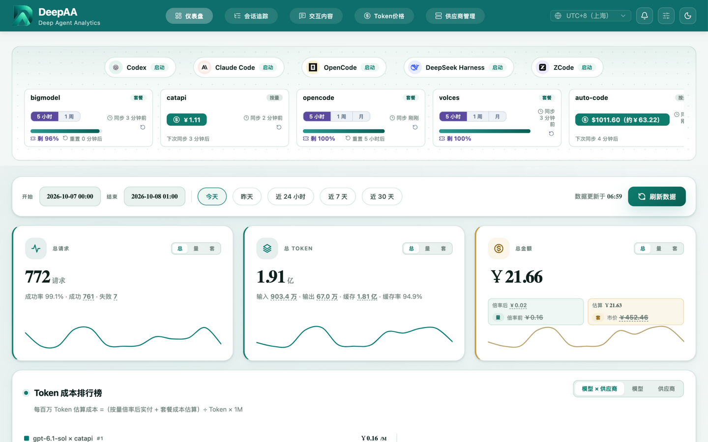Viewport: 708px width, 442px height.
Task: Click the ¥1.11 catapi balance badge
Action: (187, 119)
